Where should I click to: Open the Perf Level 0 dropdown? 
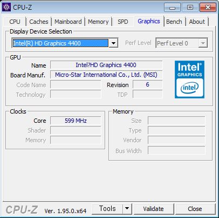(182, 43)
